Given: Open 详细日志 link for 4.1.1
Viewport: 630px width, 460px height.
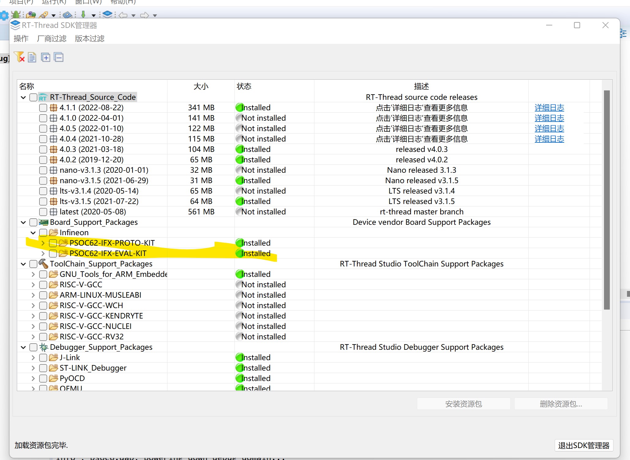Looking at the screenshot, I should click(x=549, y=107).
